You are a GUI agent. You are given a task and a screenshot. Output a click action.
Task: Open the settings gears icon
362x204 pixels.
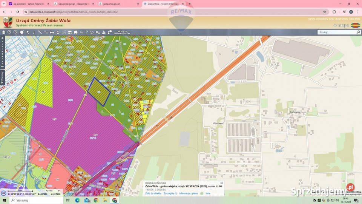click(x=98, y=32)
